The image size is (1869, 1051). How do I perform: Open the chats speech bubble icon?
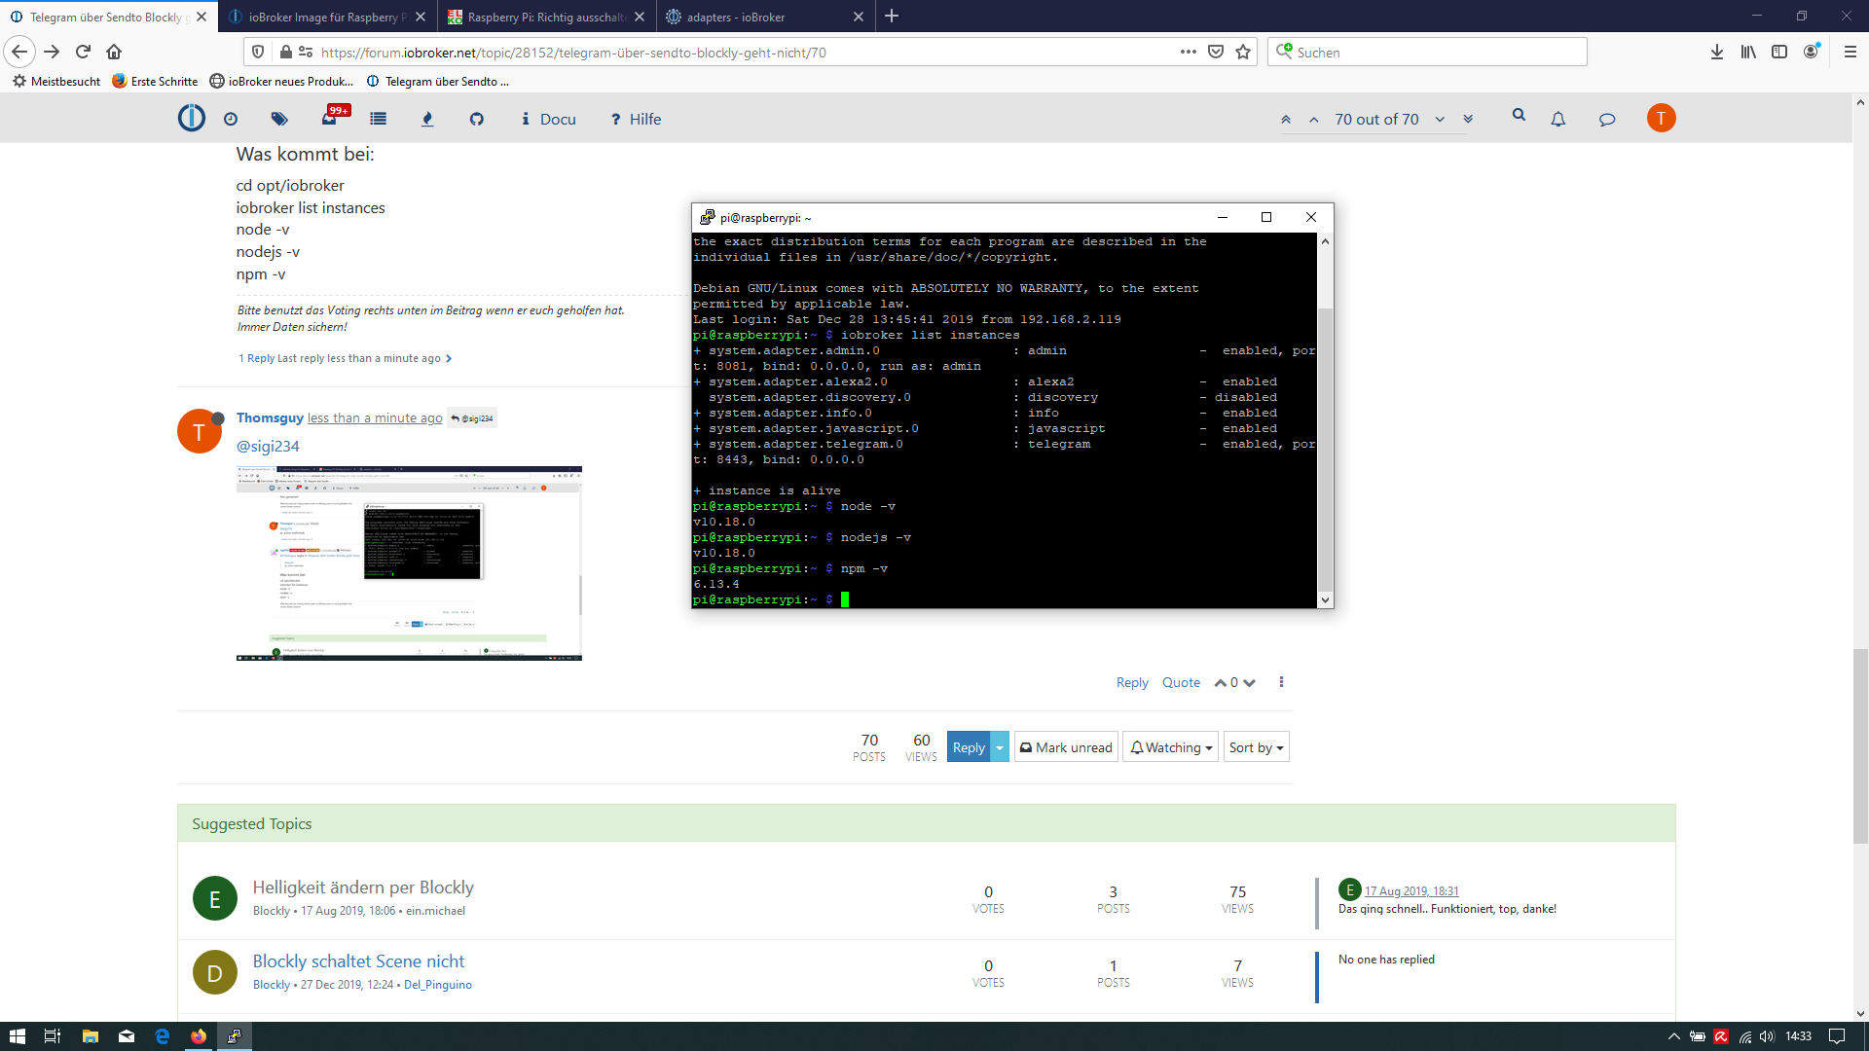[1607, 120]
